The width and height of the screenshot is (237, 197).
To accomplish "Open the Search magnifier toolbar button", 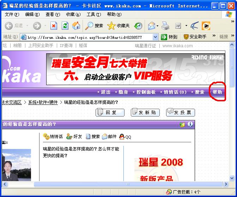I will (94, 26).
